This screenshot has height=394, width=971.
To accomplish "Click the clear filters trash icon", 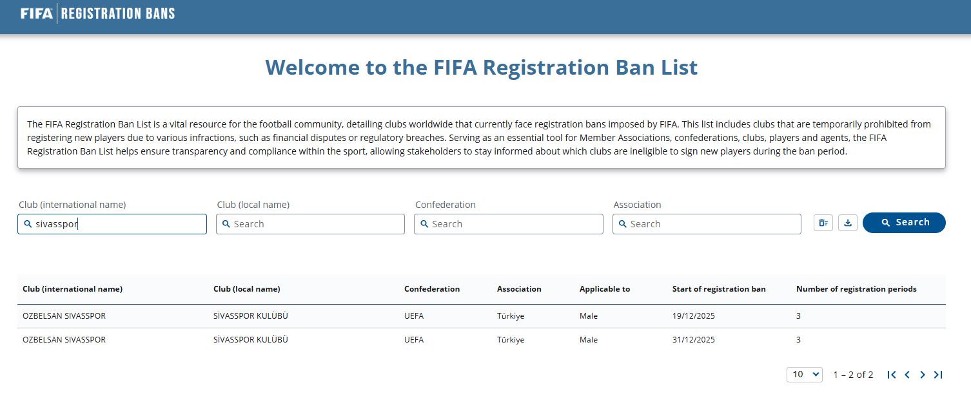I will pyautogui.click(x=823, y=223).
